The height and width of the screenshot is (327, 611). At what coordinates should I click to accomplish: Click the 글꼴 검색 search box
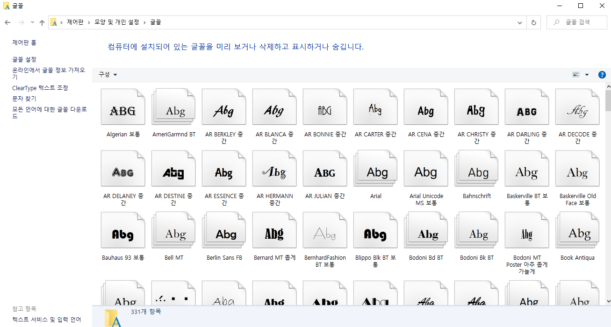577,22
